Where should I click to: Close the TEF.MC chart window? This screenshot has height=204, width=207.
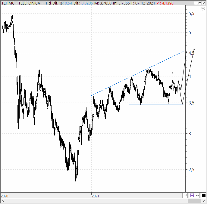204,3
